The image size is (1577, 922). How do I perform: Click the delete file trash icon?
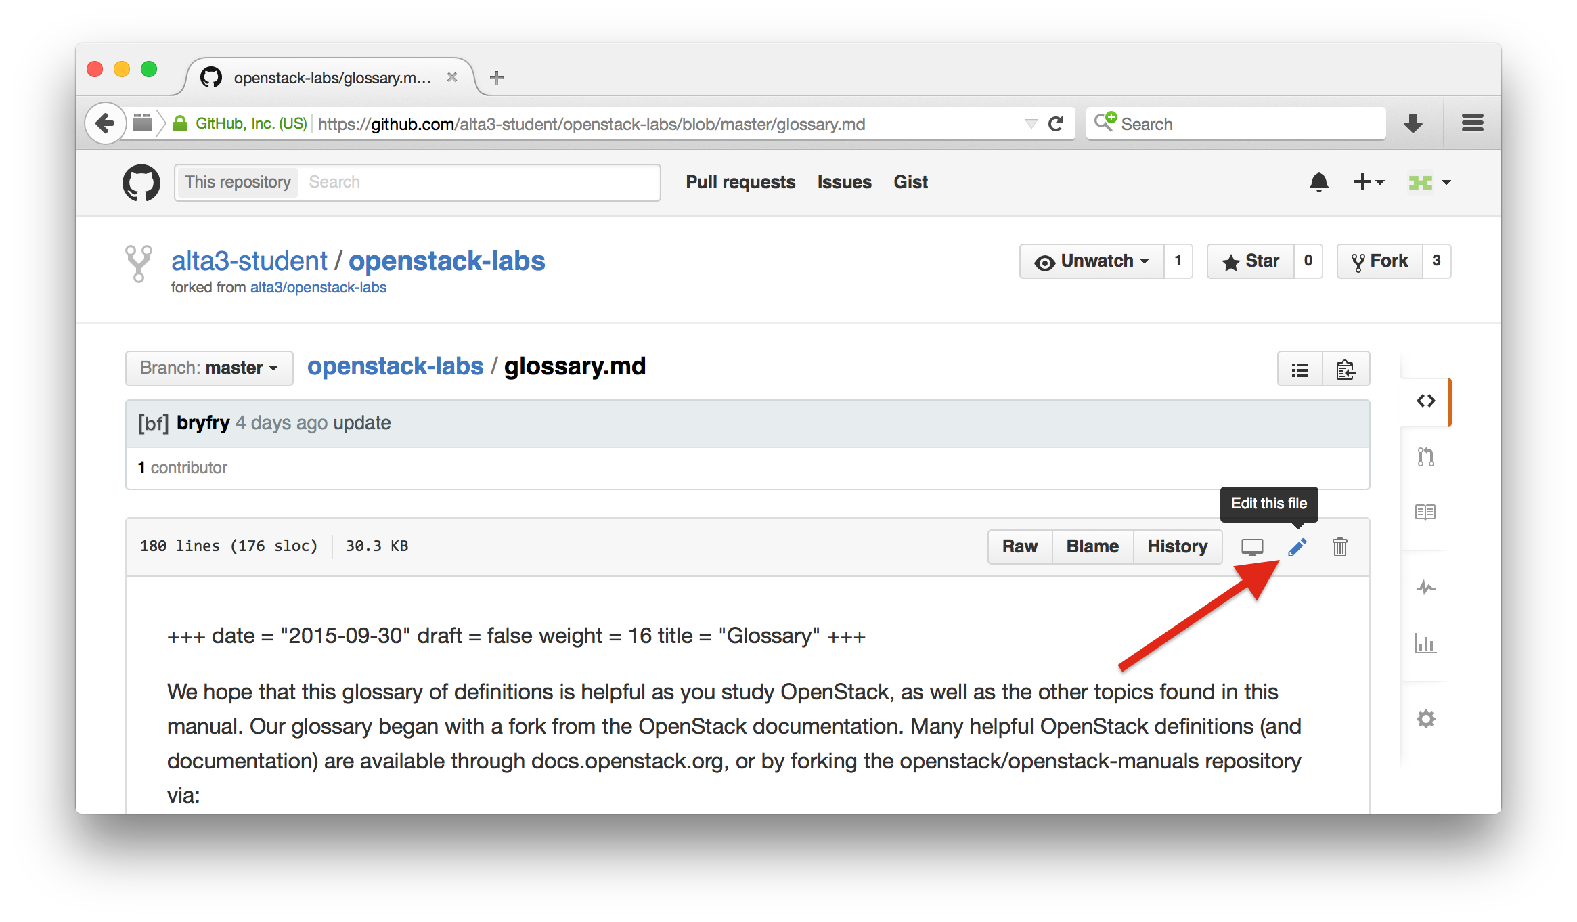point(1341,546)
